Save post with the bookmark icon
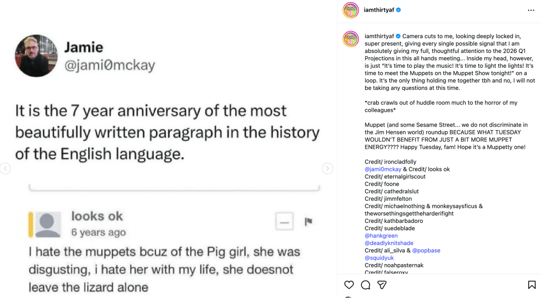 pyautogui.click(x=531, y=285)
